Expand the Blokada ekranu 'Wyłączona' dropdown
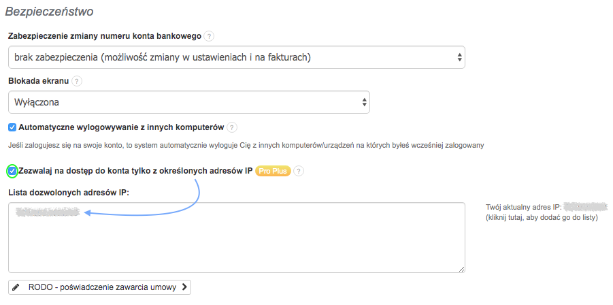The width and height of the screenshot is (613, 305). [x=188, y=102]
